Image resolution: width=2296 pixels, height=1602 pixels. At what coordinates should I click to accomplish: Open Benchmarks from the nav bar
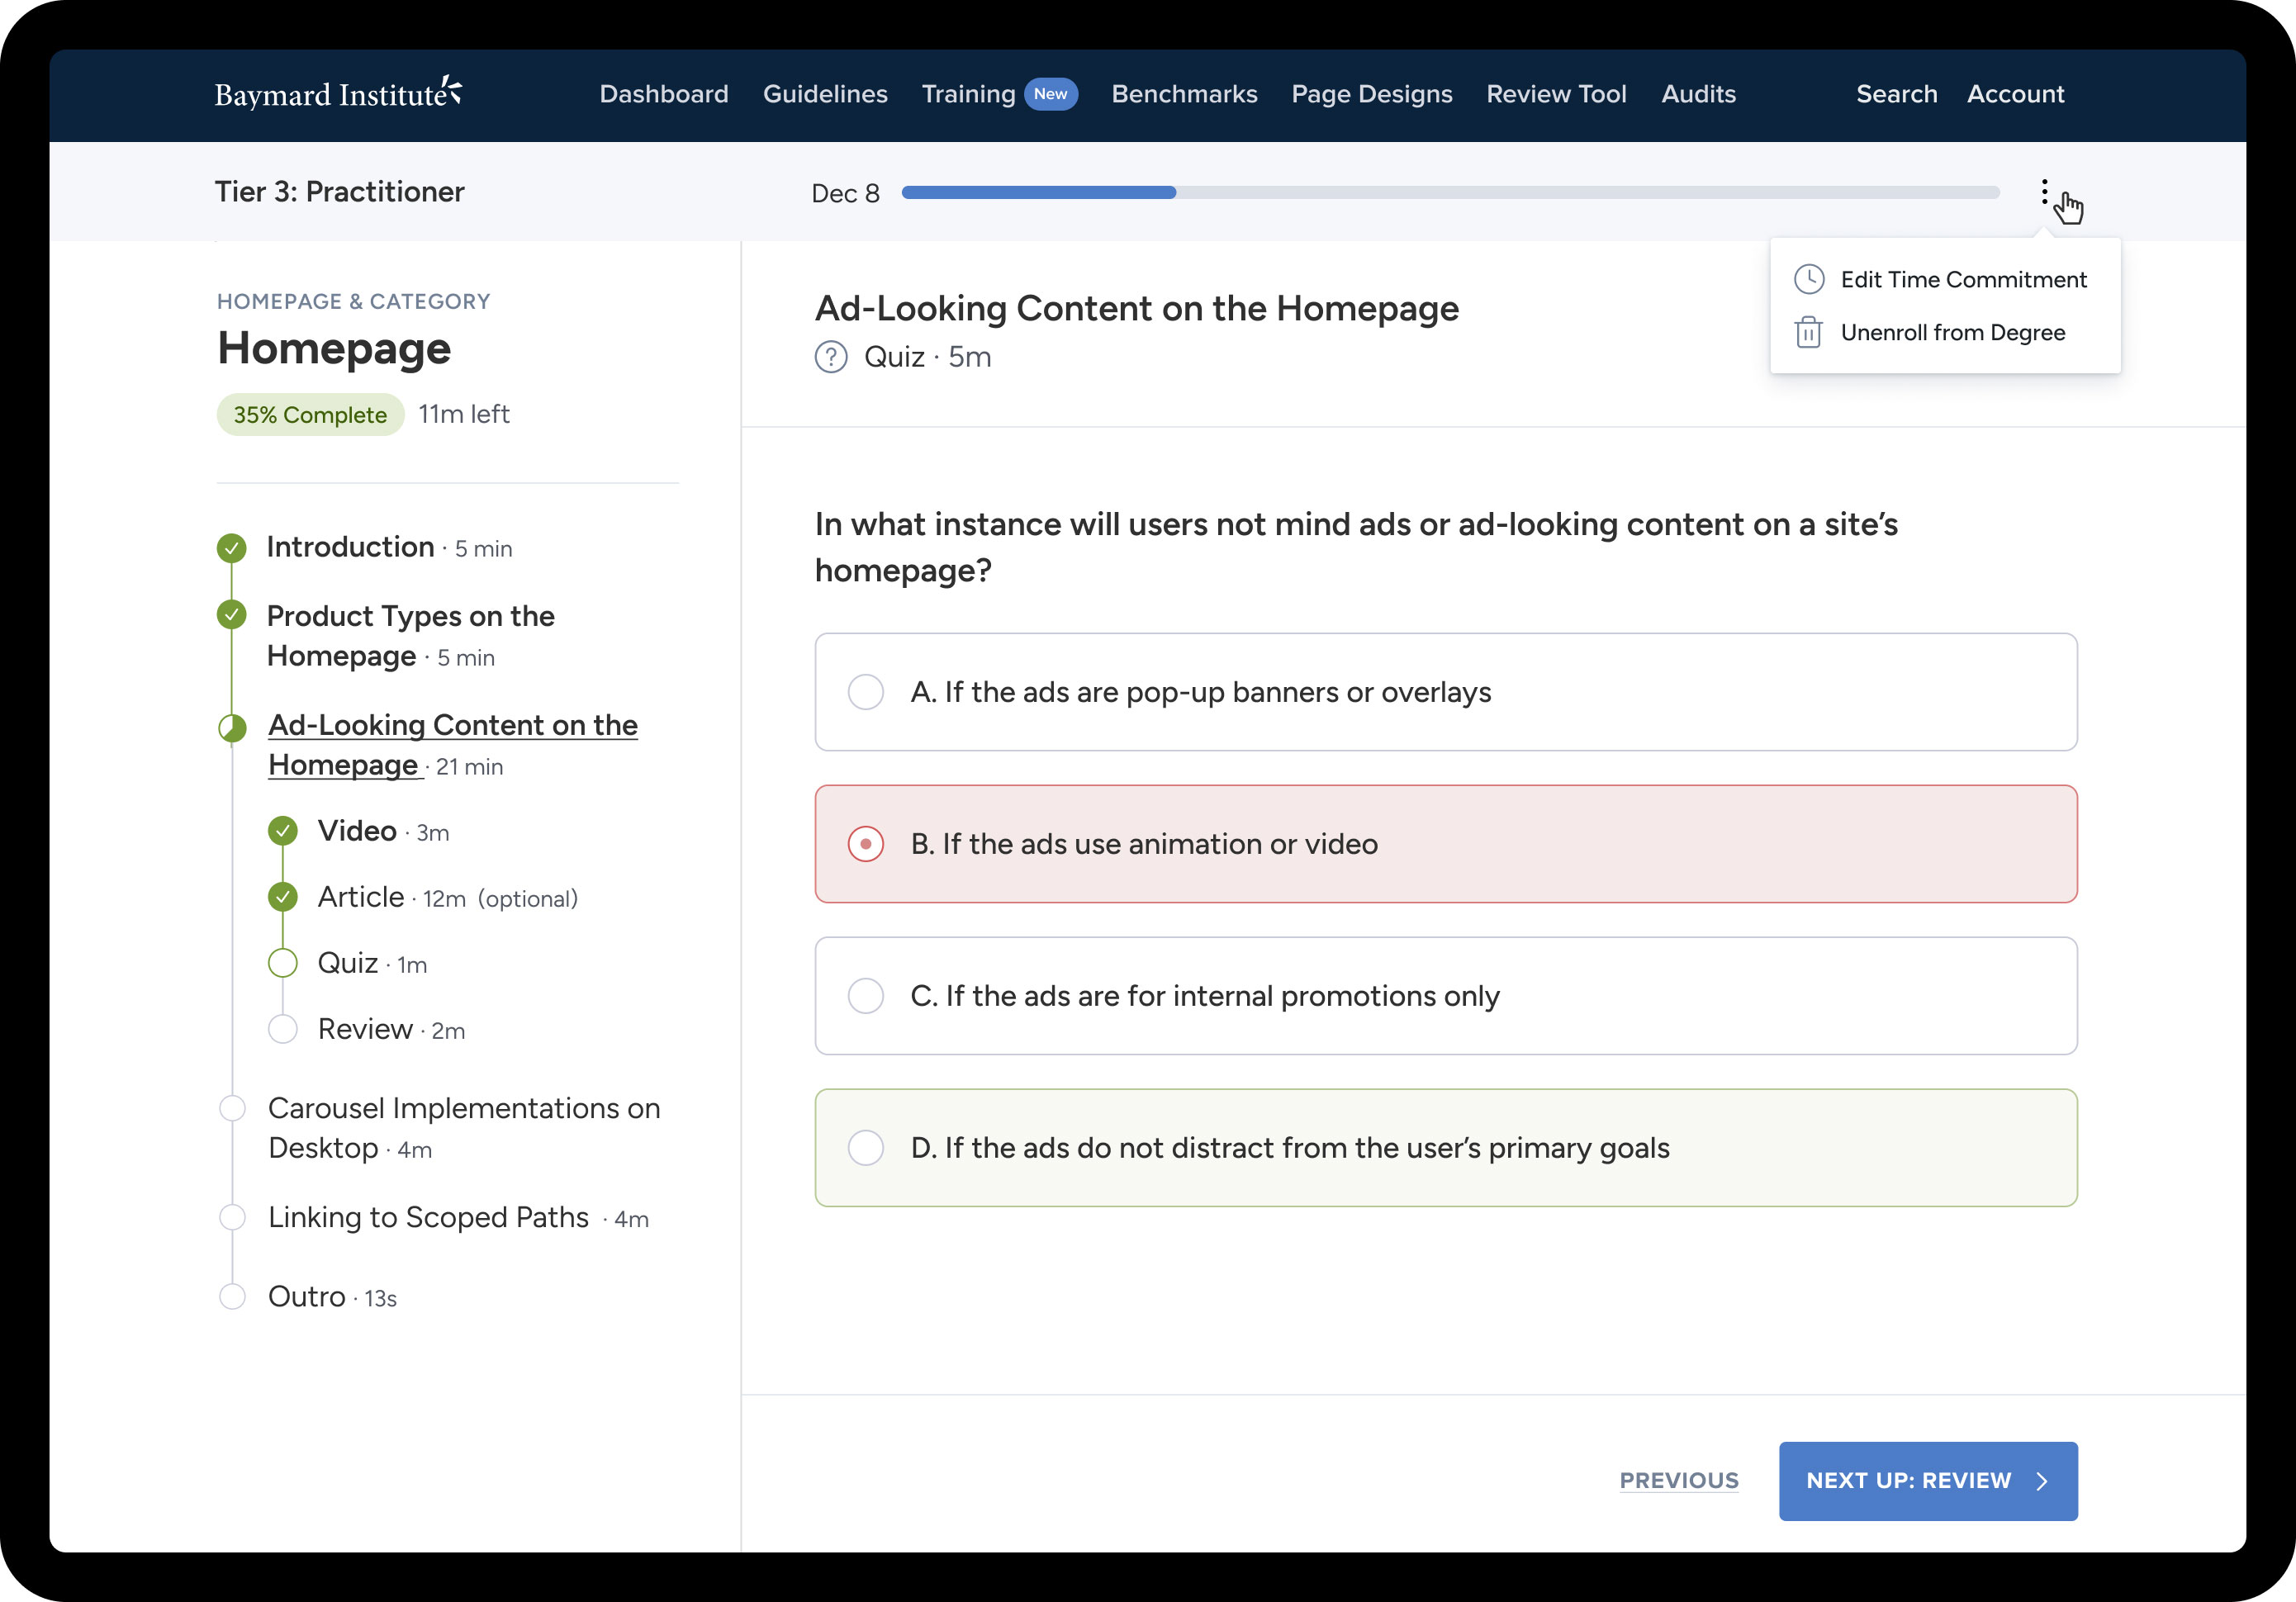1184,94
